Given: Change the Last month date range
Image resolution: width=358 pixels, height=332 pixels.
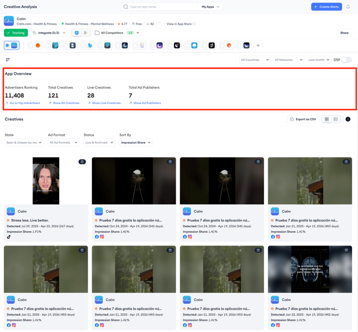Looking at the screenshot, I should click(319, 60).
